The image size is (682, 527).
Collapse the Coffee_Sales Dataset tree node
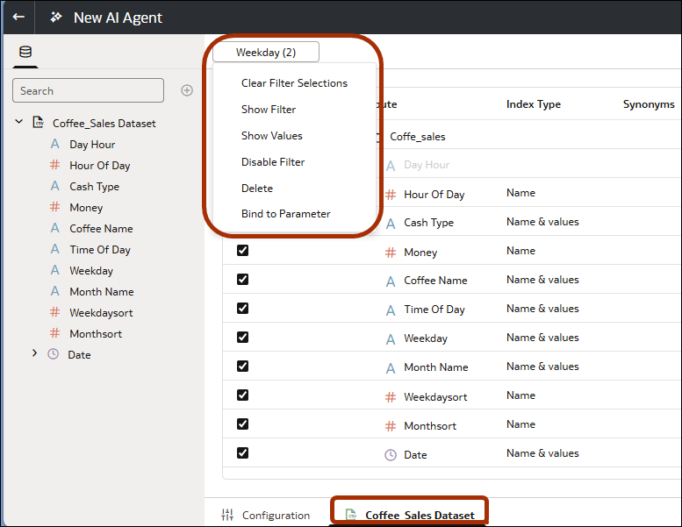(18, 122)
